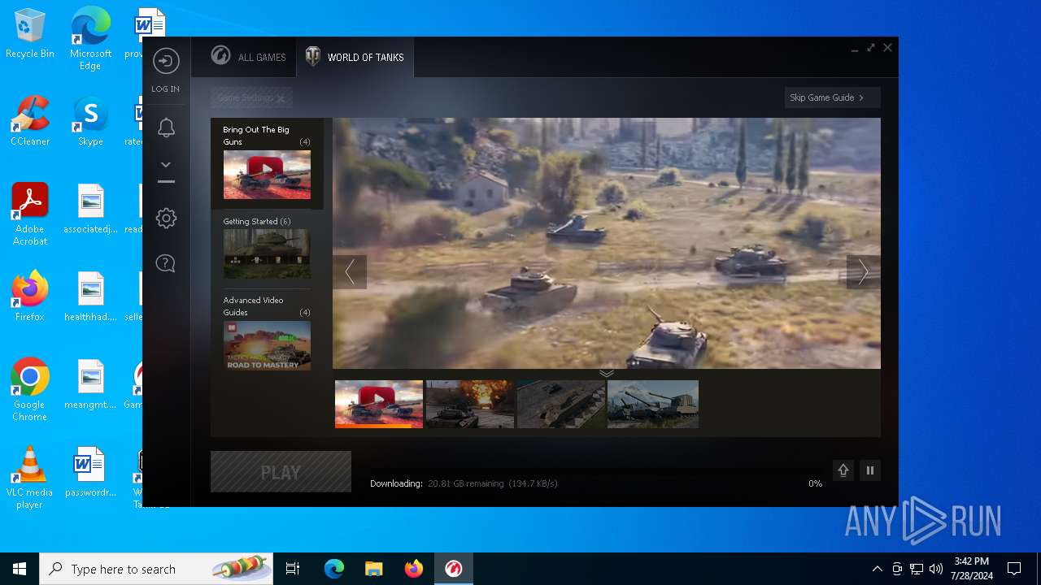Select first video thumbnail with play icon
1041x585 pixels.
tap(379, 404)
